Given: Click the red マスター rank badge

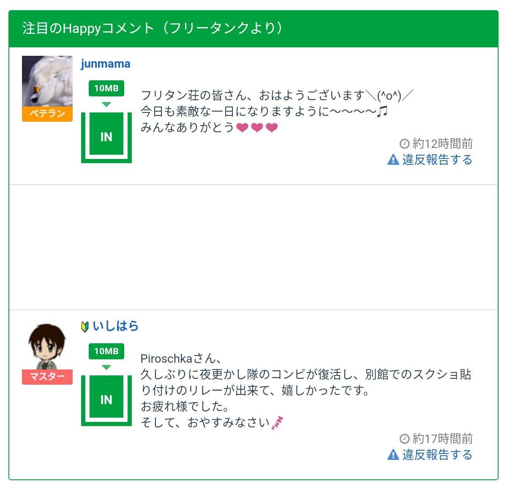Looking at the screenshot, I should coord(47,377).
